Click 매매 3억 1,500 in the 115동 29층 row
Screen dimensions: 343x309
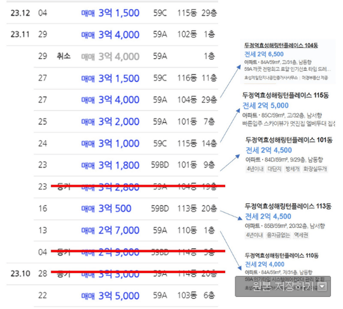tap(110, 13)
